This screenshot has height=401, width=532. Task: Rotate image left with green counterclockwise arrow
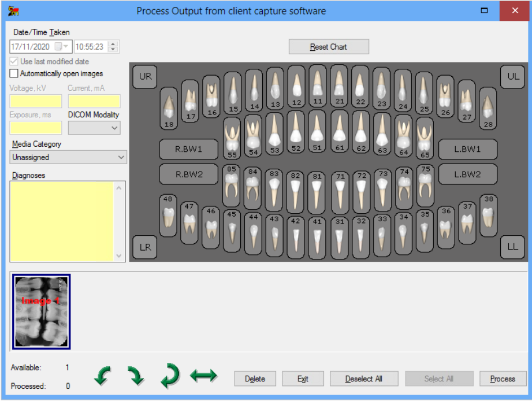[x=102, y=376]
